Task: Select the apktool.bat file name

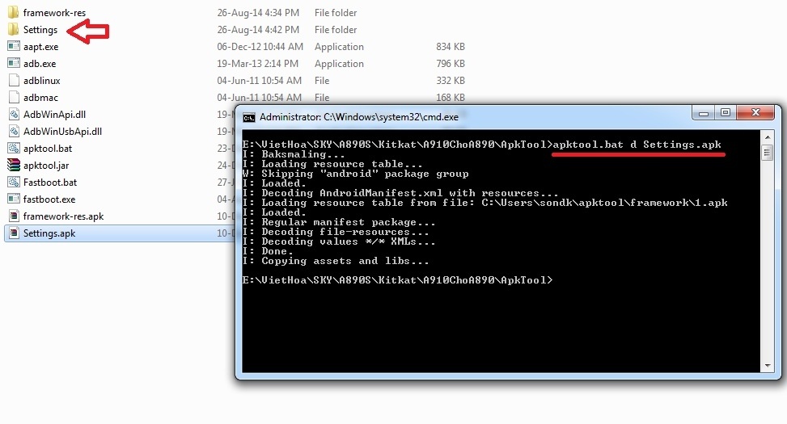Action: [x=48, y=149]
